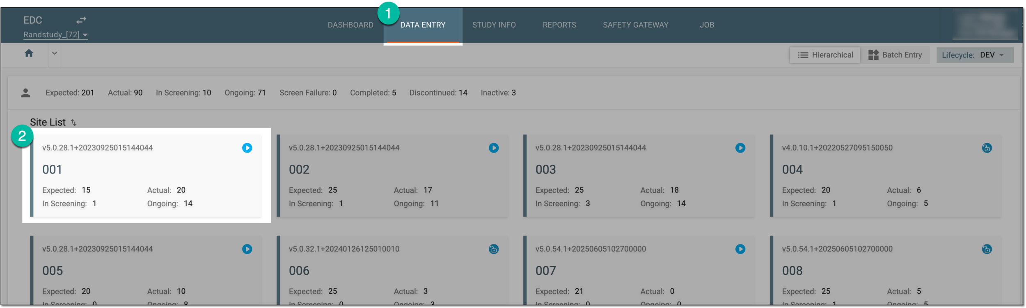Select site number 005

[x=53, y=271]
